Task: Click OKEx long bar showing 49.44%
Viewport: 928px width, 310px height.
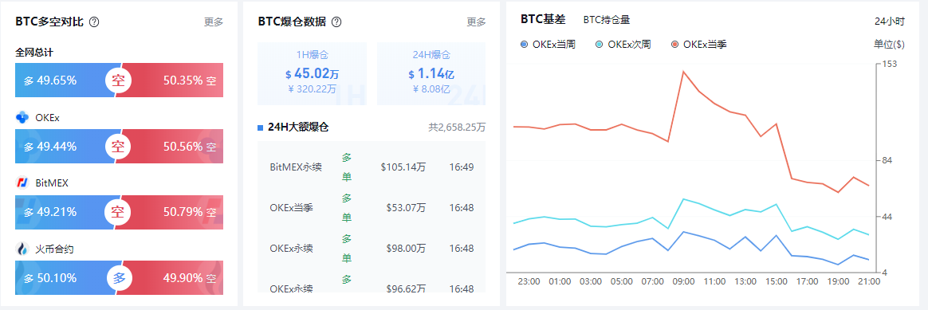Action: (x=65, y=146)
